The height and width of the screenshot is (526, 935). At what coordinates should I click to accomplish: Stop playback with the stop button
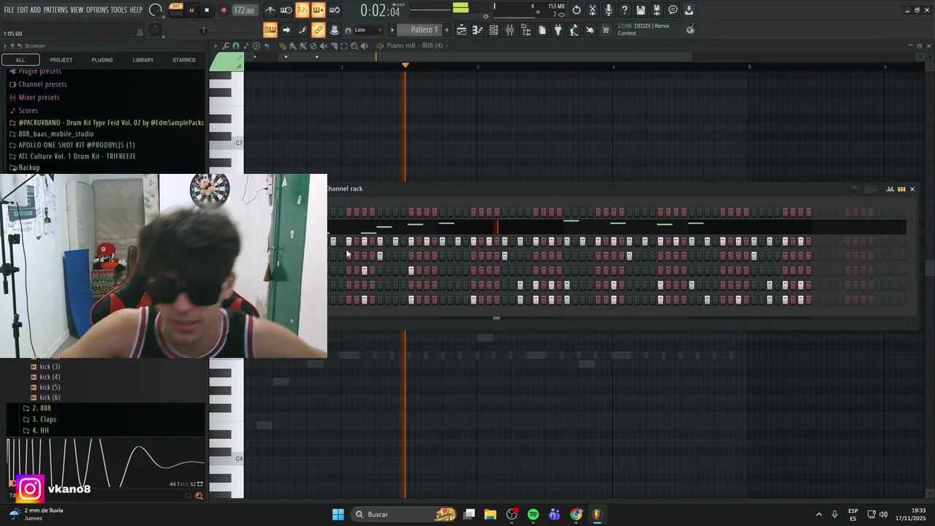coord(207,10)
